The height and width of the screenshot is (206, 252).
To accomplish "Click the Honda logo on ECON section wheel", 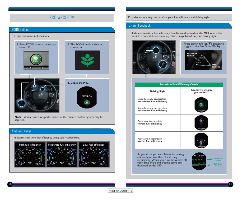I will 40,95.
